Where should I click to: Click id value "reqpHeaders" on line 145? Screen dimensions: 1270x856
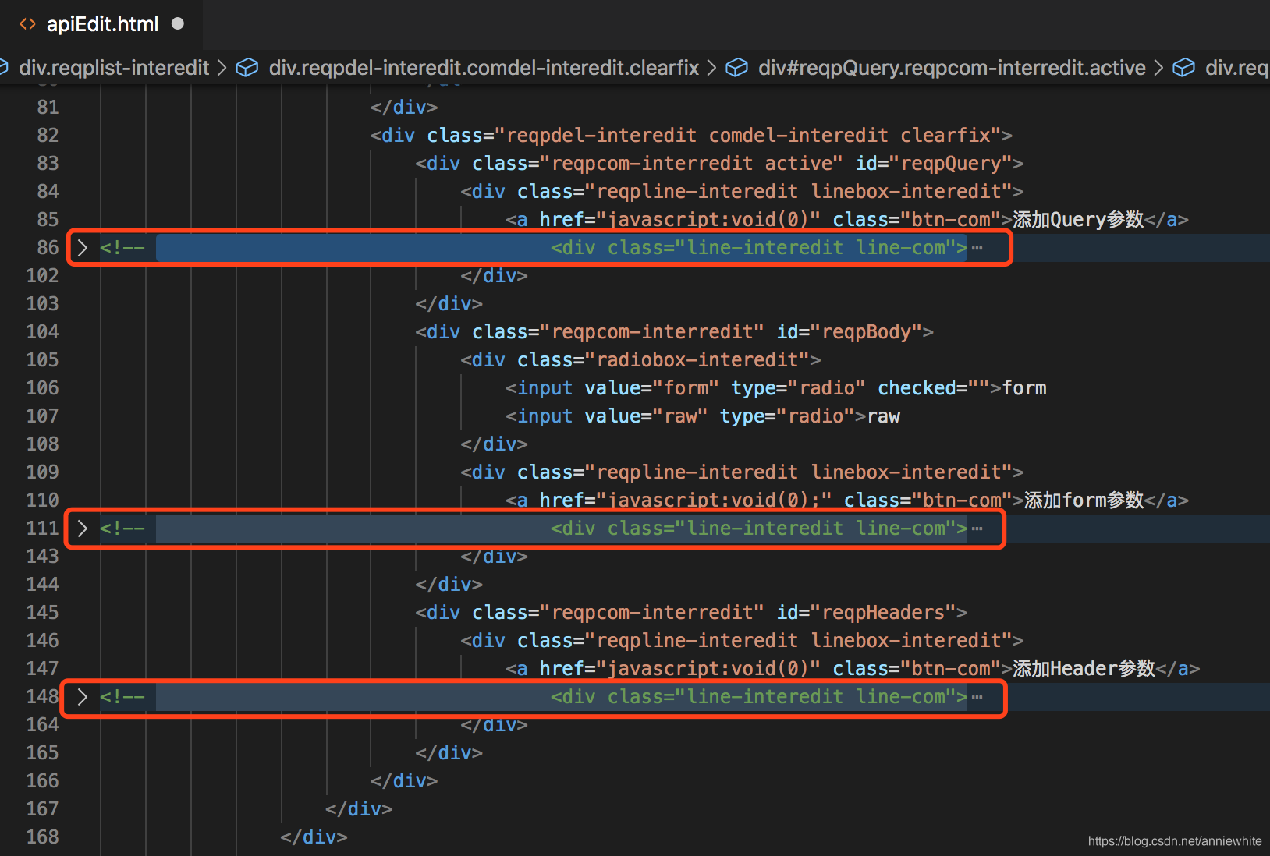(x=883, y=613)
